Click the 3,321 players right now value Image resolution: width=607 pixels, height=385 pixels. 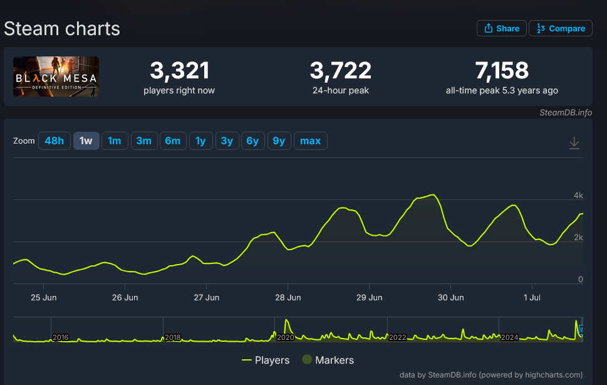pos(180,70)
